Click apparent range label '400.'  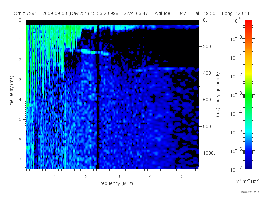click(x=208, y=73)
